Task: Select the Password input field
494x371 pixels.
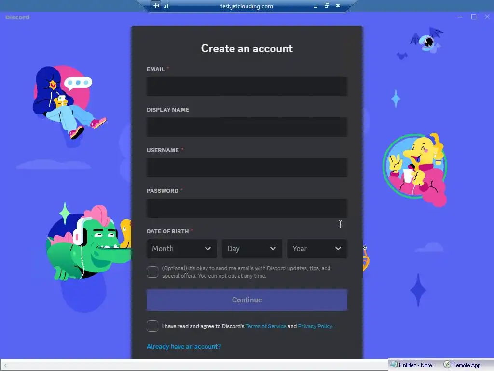Action: 247,208
